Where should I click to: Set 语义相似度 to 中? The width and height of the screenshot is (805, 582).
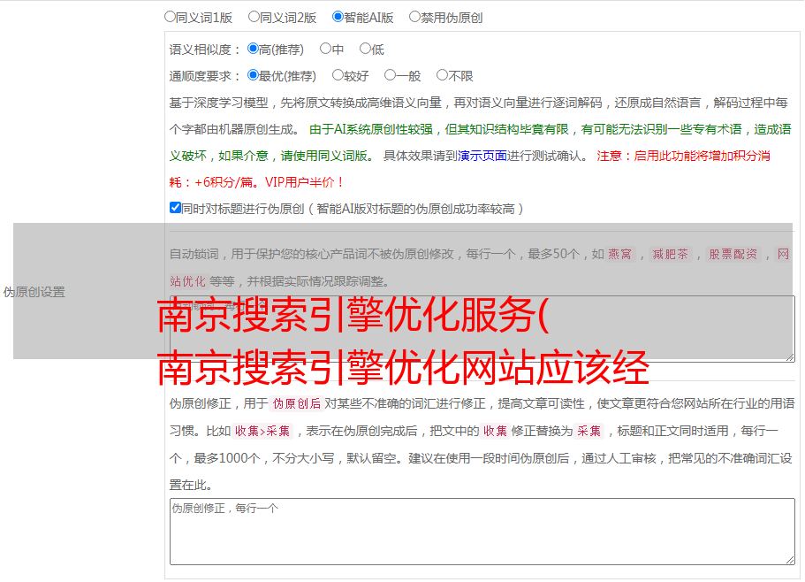(x=325, y=49)
